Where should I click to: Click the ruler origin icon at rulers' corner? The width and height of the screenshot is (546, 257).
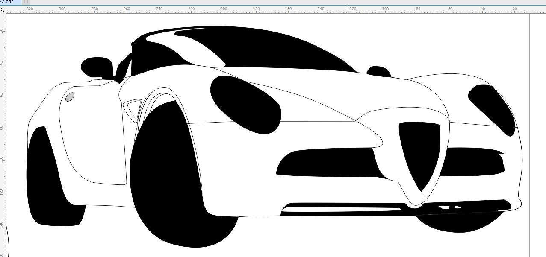coord(3,9)
